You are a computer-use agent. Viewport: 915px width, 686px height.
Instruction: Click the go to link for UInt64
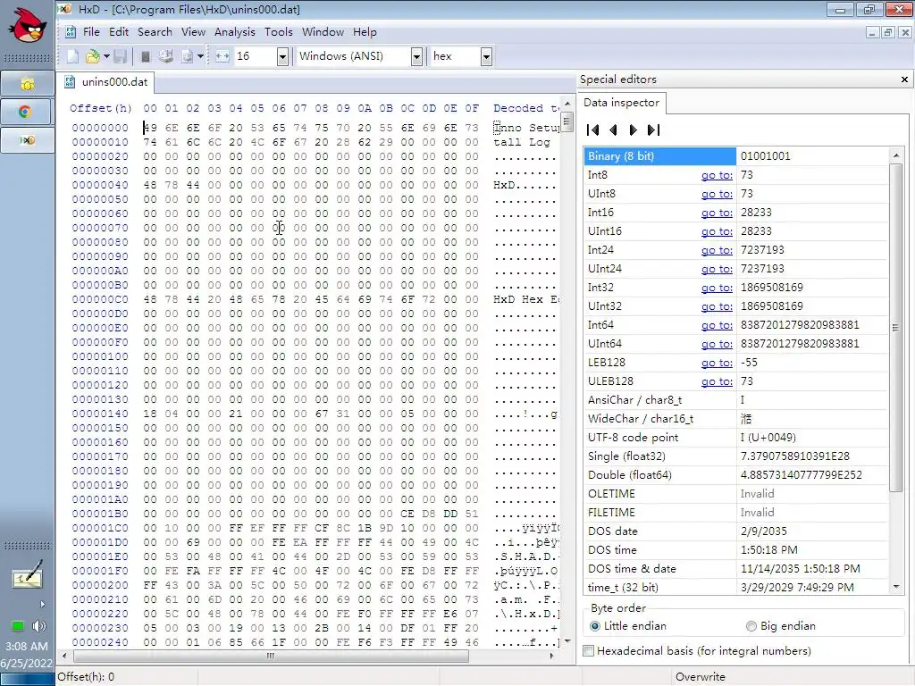click(717, 344)
